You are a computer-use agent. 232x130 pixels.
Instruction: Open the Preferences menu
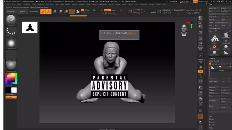point(102,5)
